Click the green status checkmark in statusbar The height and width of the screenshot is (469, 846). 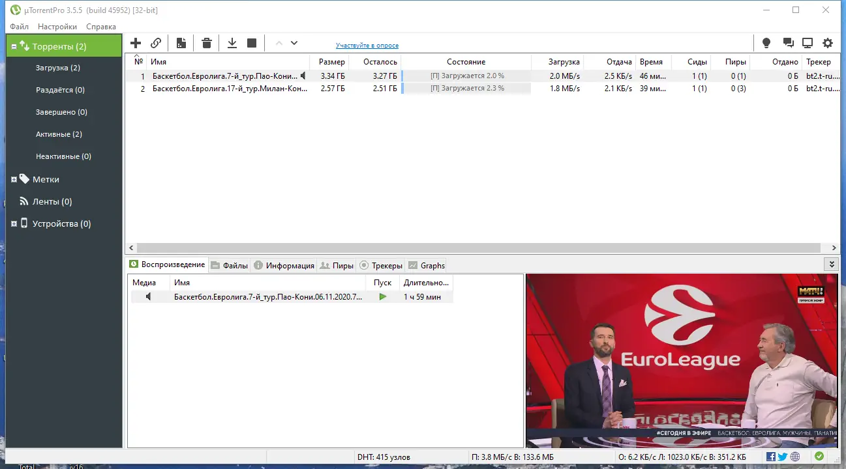[820, 457]
